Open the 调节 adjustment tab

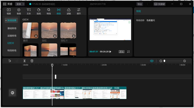tap(79, 11)
